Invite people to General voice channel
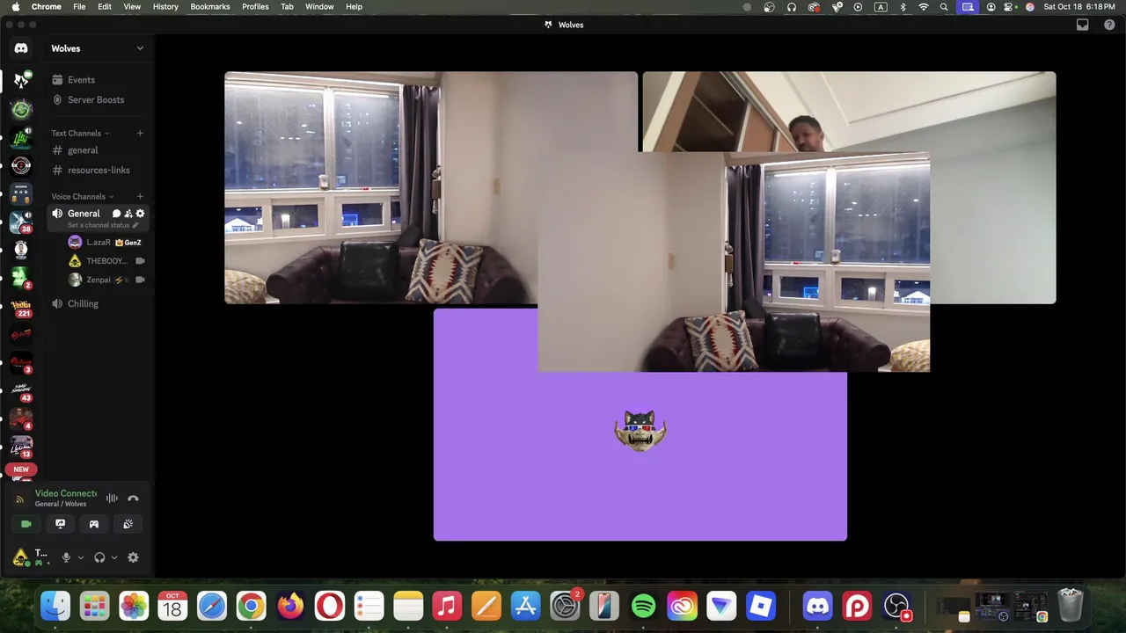This screenshot has width=1126, height=633. pos(128,214)
